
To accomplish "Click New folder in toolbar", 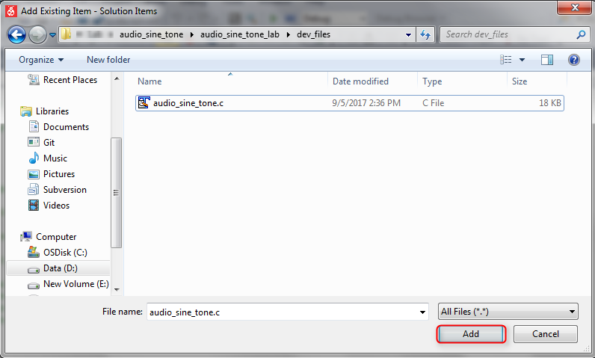I will click(x=108, y=60).
